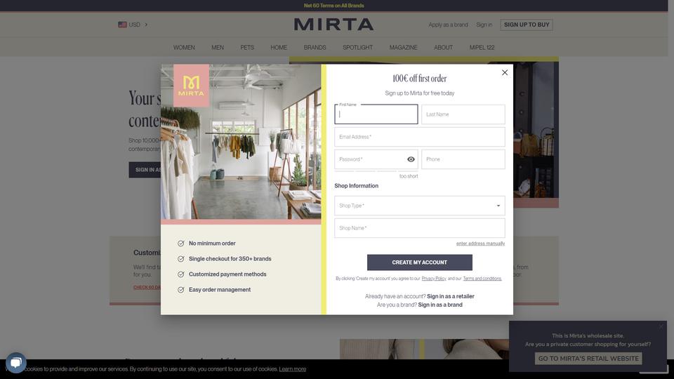Click Apply as a brand link
This screenshot has width=674, height=379.
coord(448,25)
